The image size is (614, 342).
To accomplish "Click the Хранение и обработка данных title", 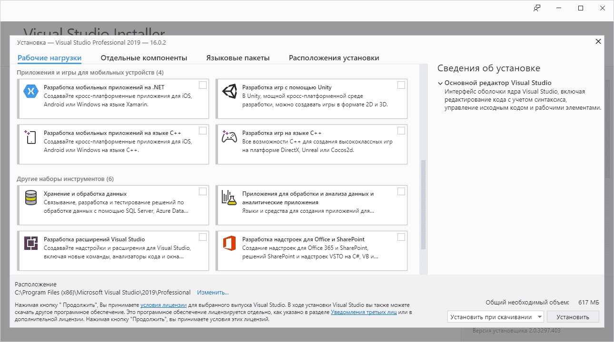I will click(x=85, y=194).
